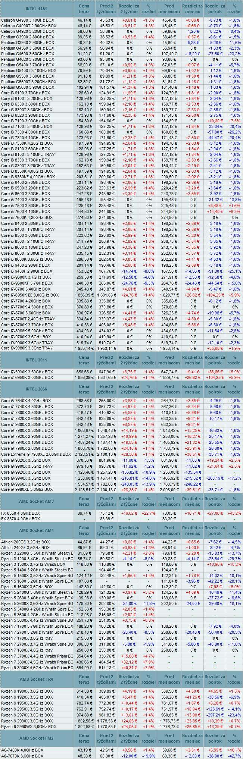Click Celeron G4920 3,20GHz BOX name
This screenshot has height=759, width=243.
pyautogui.click(x=27, y=31)
